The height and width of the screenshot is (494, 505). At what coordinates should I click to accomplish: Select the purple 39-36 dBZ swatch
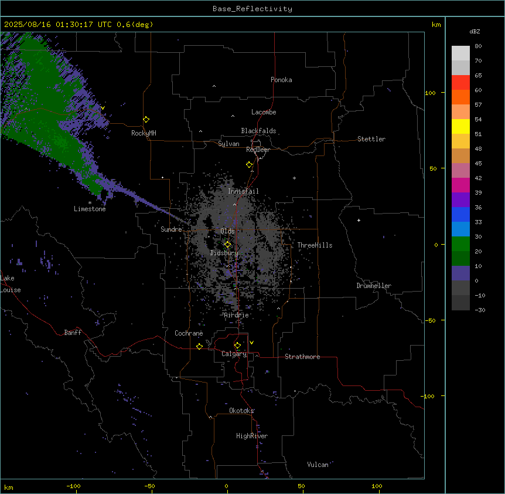460,200
